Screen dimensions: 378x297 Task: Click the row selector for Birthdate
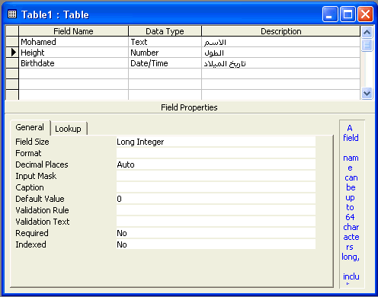coord(12,63)
